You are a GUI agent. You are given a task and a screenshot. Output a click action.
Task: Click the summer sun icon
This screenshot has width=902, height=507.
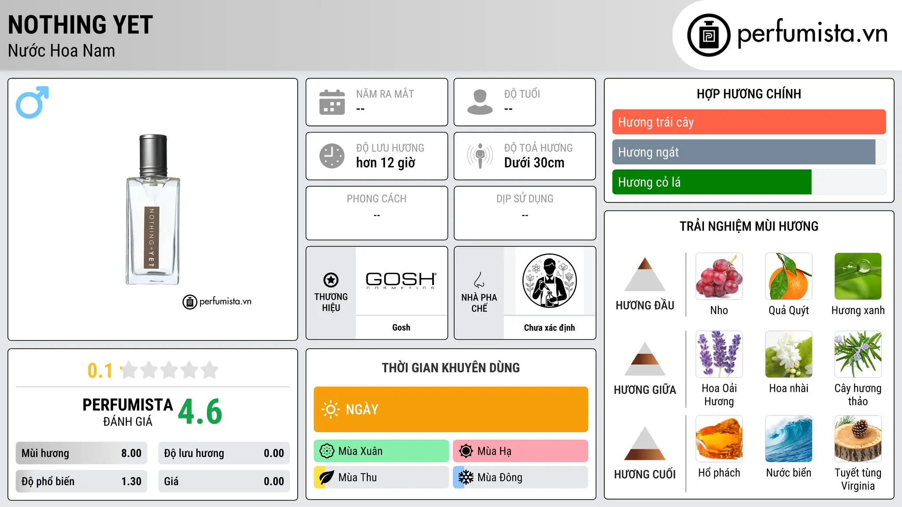[466, 451]
